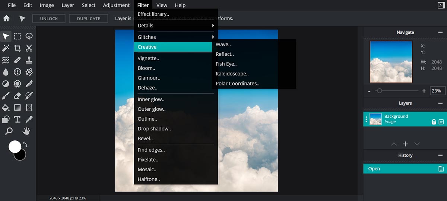
Task: Collapse the Layers panel
Action: (x=440, y=103)
